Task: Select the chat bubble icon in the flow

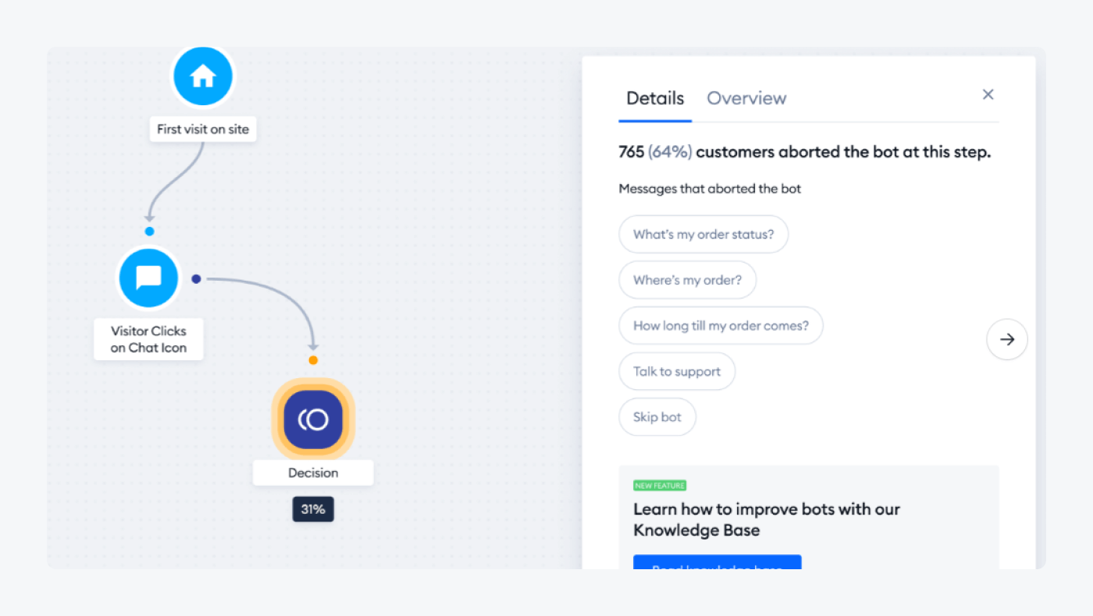Action: (148, 278)
